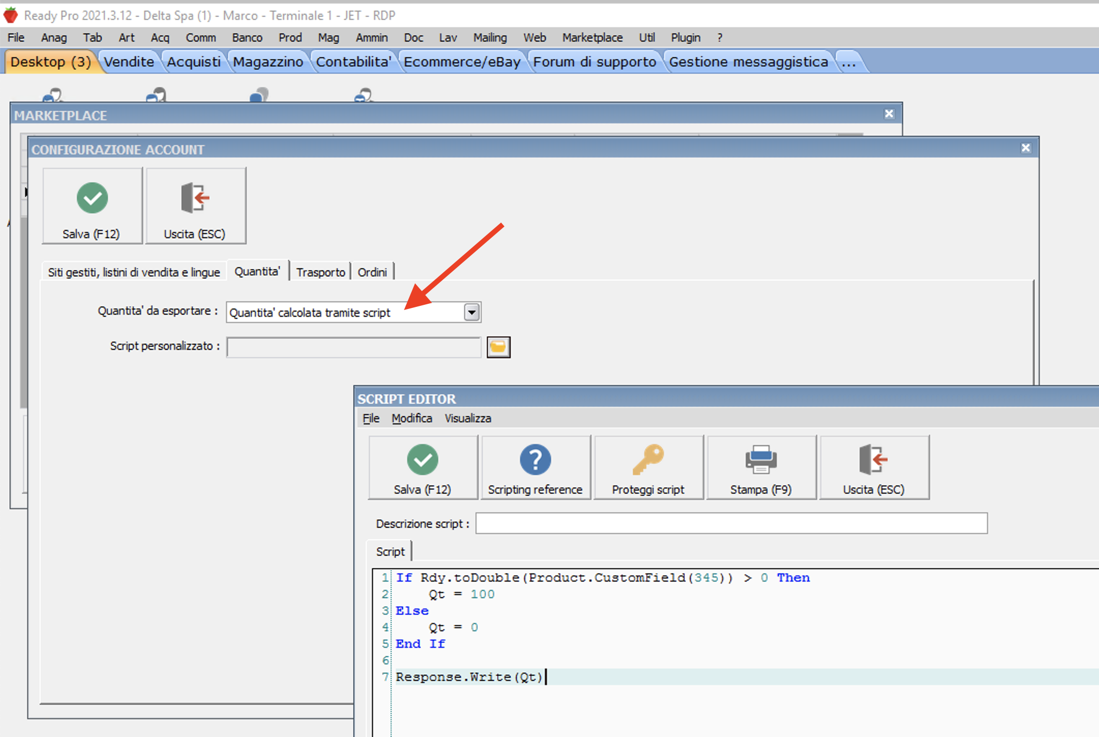This screenshot has width=1099, height=737.
Task: Open the Util menu
Action: point(647,38)
